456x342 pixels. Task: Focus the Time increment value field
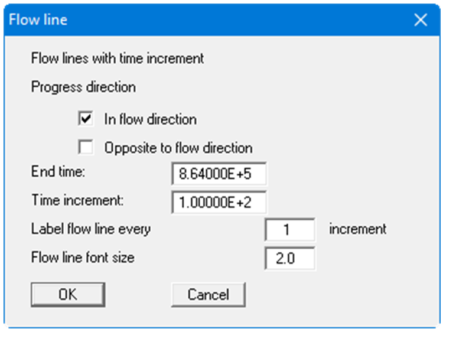click(219, 202)
